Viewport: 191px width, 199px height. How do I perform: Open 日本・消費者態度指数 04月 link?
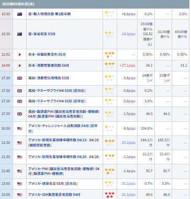point(49,66)
